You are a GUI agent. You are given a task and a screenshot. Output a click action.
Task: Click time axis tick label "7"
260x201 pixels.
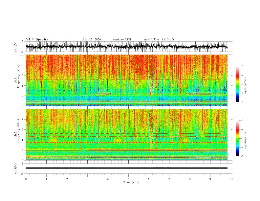[169, 179]
